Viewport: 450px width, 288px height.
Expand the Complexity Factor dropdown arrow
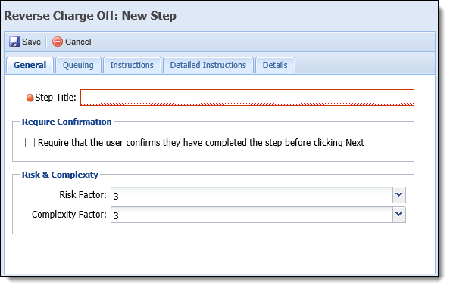click(399, 215)
